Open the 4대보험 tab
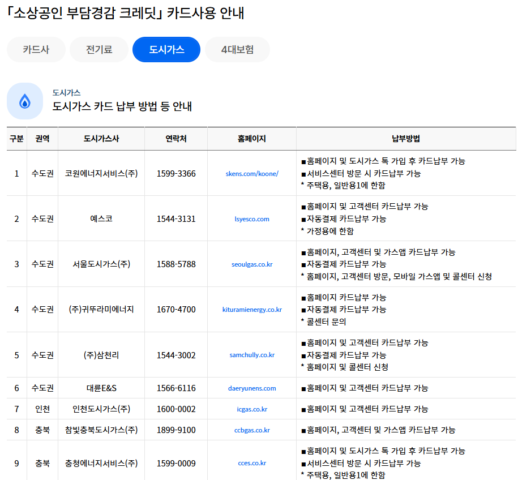The image size is (518, 480). point(238,50)
